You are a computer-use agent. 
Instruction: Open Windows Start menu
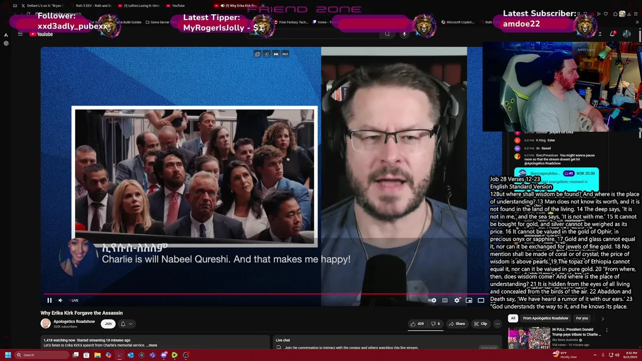click(x=8, y=355)
